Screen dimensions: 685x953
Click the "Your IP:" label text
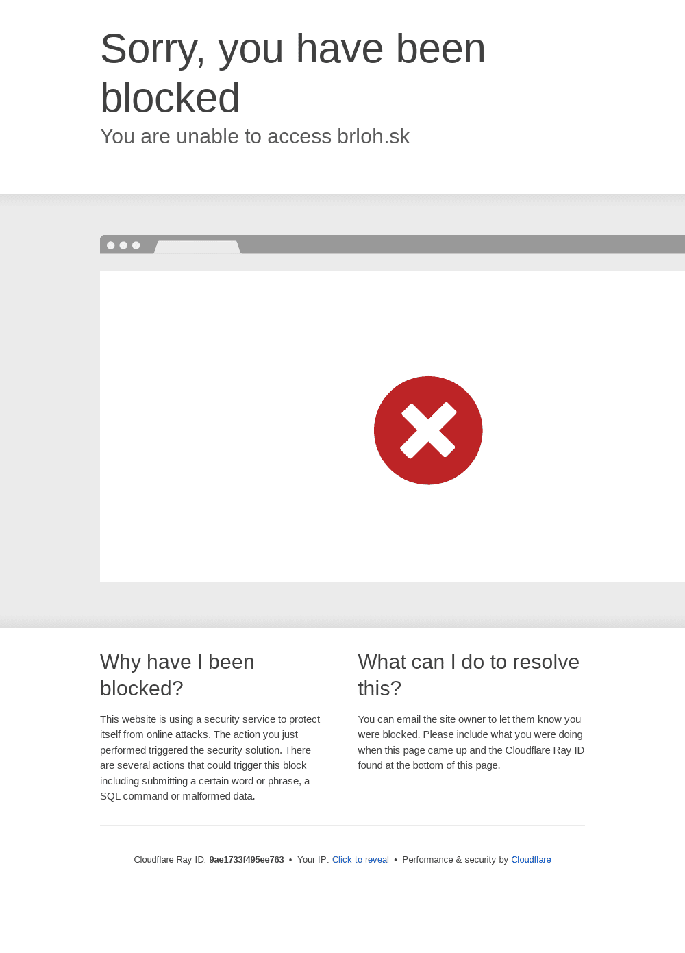click(x=313, y=860)
